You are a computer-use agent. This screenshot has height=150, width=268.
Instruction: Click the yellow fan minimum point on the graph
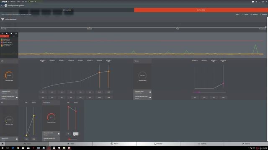click(x=26, y=135)
